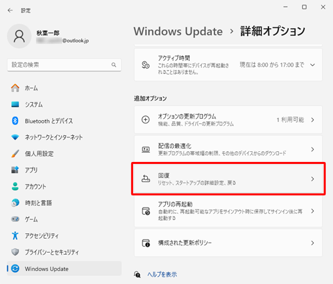This screenshot has height=284, width=333.
Task: Click the search magnifier icon
Action: (x=114, y=65)
